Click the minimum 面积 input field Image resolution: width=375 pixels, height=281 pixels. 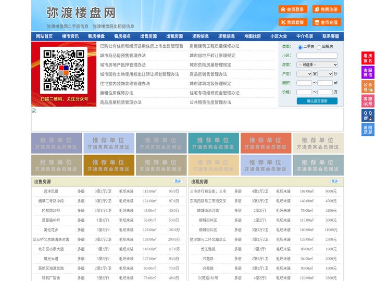pos(304,83)
